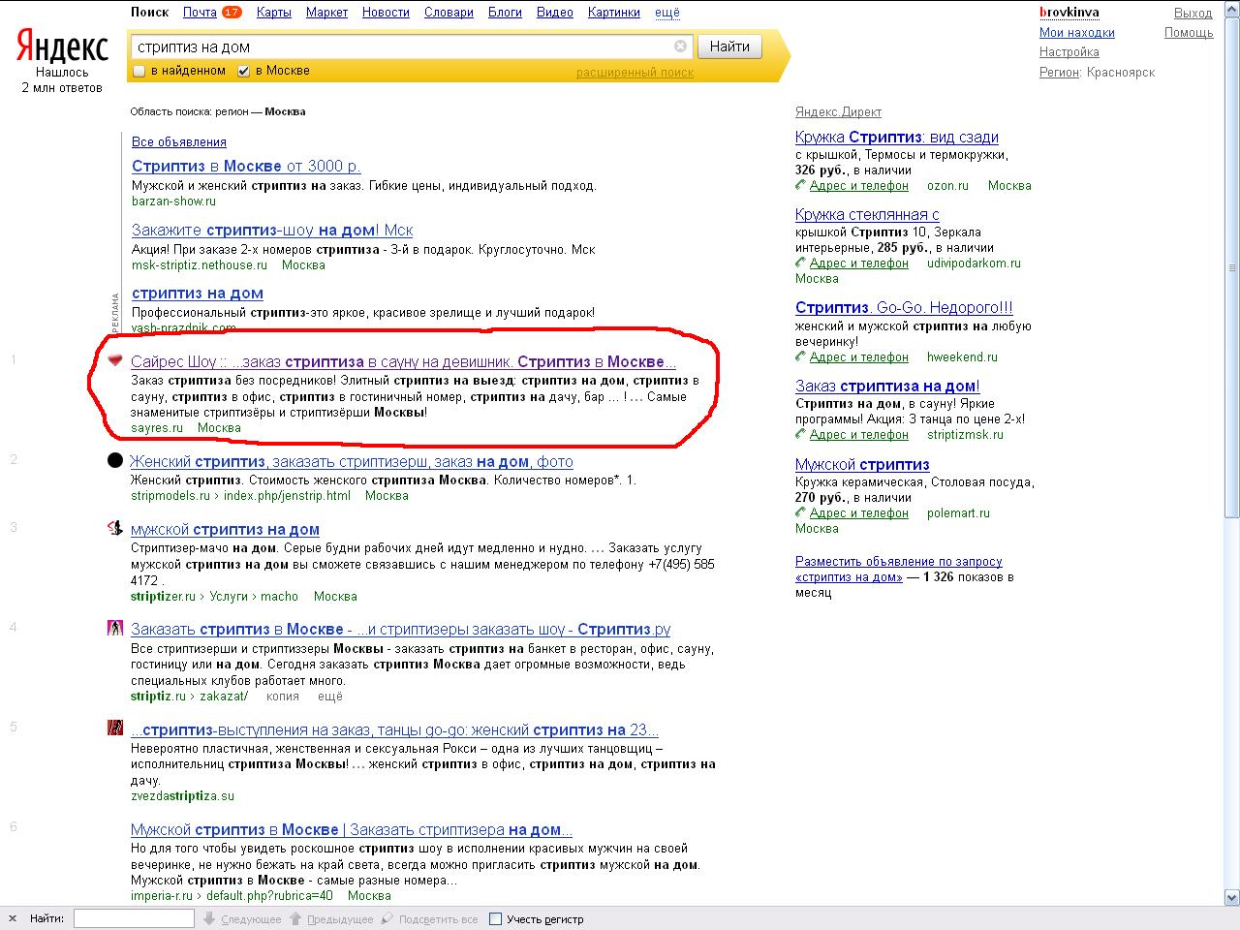This screenshot has height=930, width=1240.
Task: Open ad 'Закажите стриптиз-шоу на дом! Мск'
Action: click(x=272, y=230)
